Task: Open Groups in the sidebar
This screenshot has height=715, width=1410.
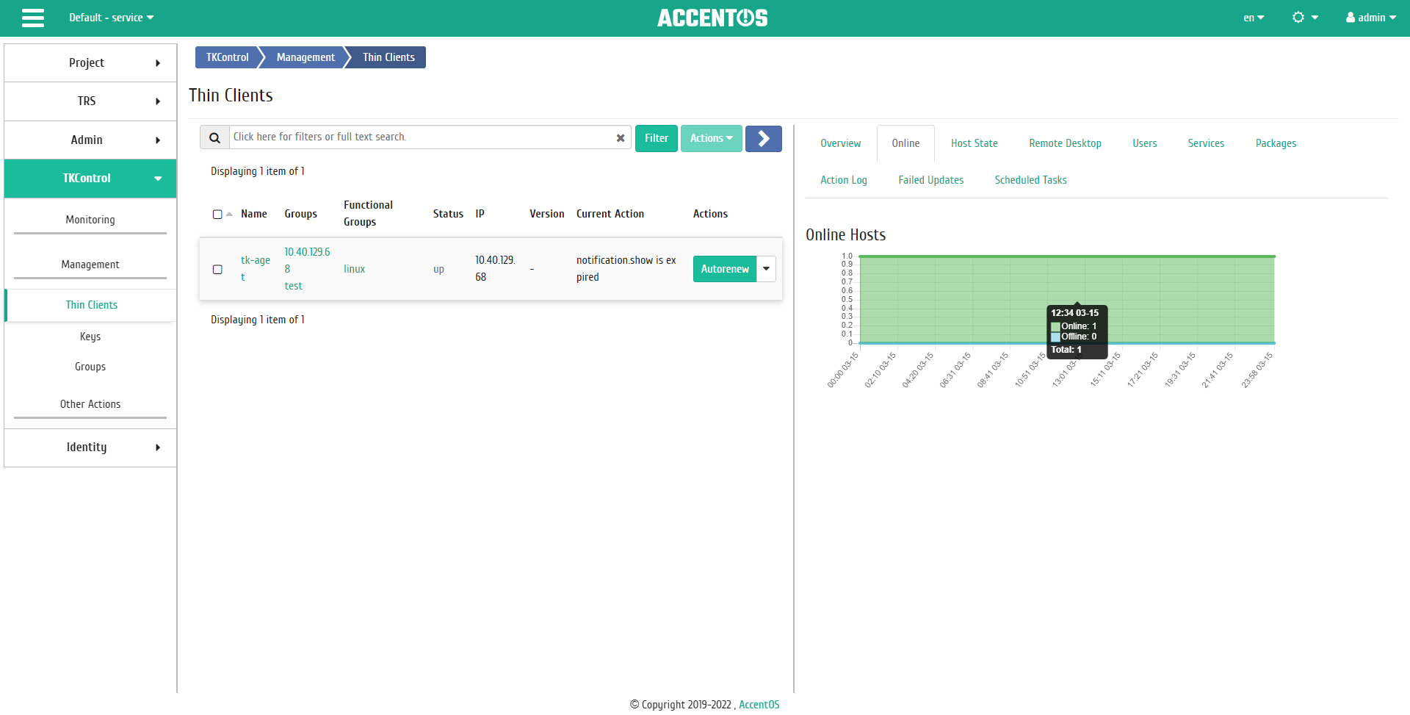Action: tap(90, 367)
